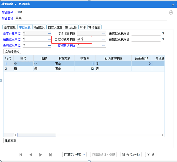Click the 默认基本单位 cell 否
Screen dimensions: 177x162
click(113, 69)
